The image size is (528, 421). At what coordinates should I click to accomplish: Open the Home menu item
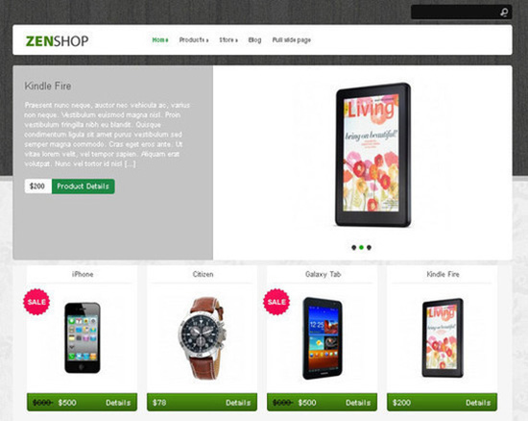160,39
